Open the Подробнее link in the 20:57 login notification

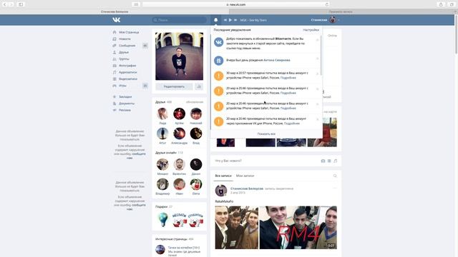coord(288,78)
